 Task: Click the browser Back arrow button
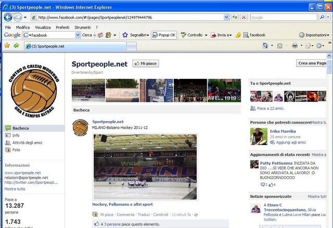coord(8,17)
